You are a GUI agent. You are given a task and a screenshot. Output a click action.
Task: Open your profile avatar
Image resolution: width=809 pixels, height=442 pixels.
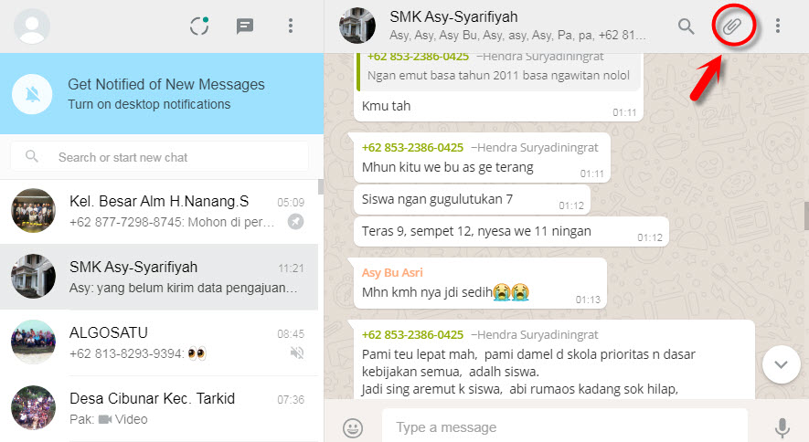[x=32, y=26]
